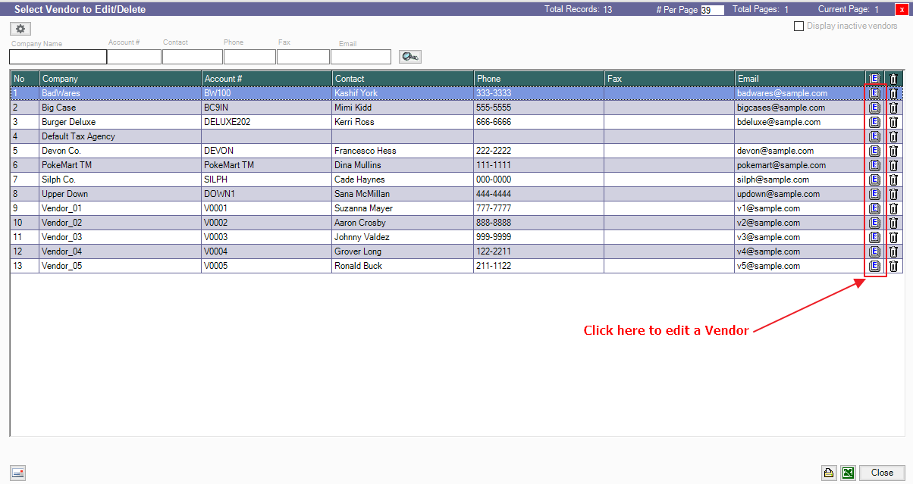Export vendor list to Excel
The image size is (913, 484).
point(849,473)
